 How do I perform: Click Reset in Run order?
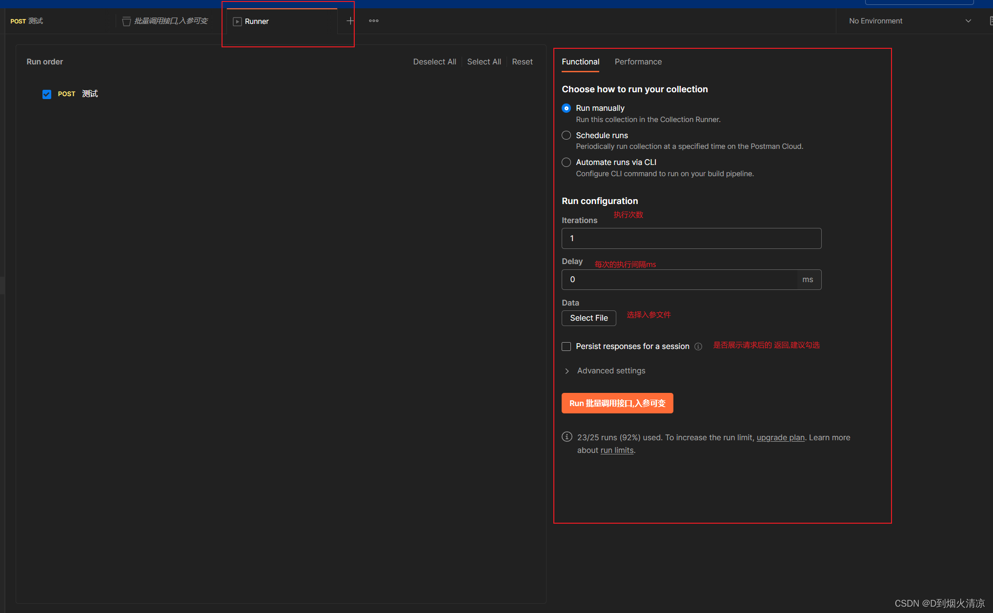522,62
